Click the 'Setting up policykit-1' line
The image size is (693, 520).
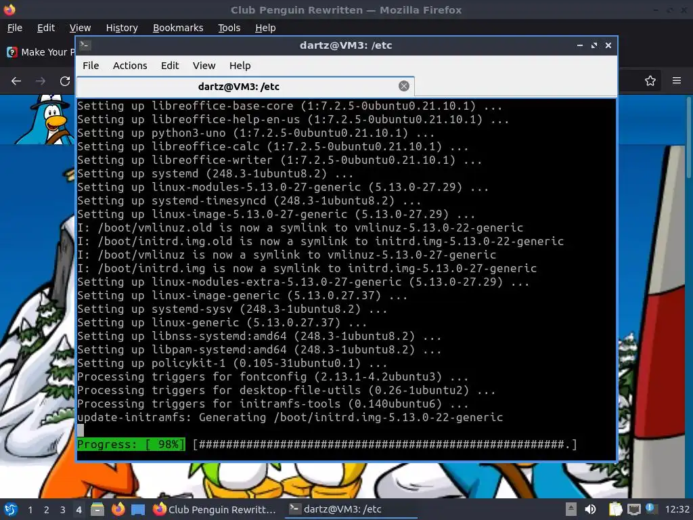pos(233,364)
